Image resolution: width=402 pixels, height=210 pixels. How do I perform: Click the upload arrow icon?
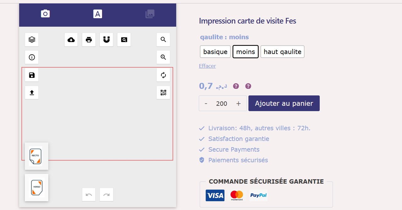coord(32,93)
